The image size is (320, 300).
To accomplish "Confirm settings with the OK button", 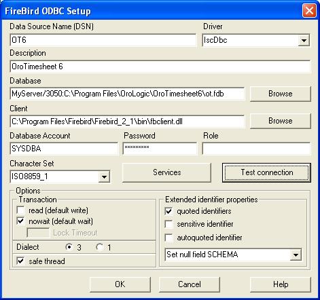I will (120, 284).
